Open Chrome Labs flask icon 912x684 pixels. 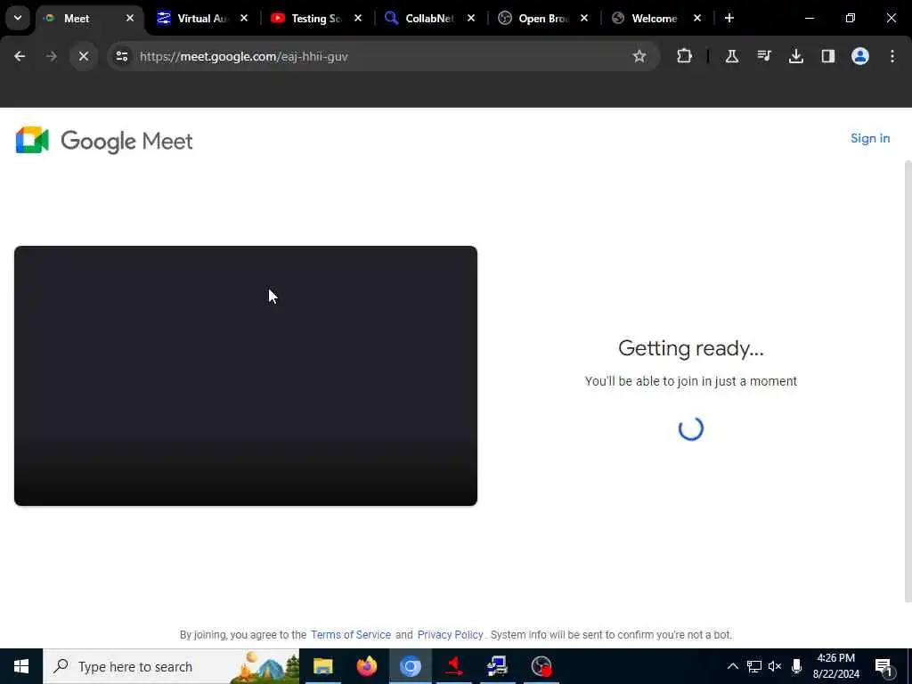[x=732, y=56]
